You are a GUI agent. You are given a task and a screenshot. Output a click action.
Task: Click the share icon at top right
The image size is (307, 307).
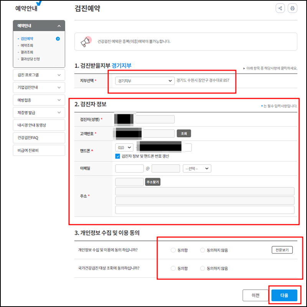[x=280, y=8]
